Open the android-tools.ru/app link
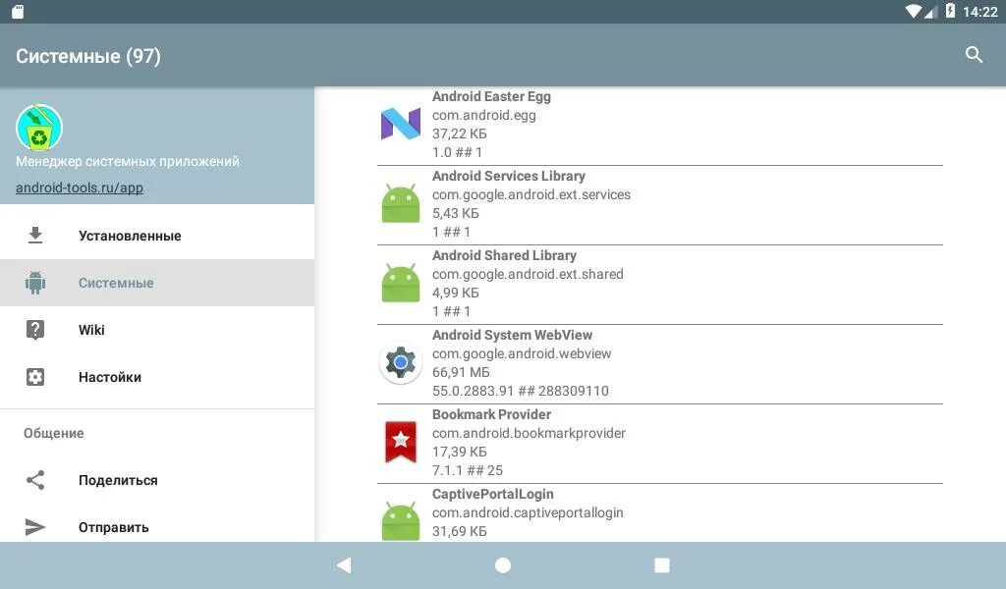 80,187
